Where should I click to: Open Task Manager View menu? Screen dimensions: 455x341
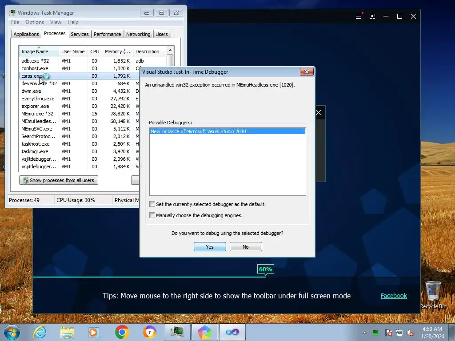(x=56, y=22)
